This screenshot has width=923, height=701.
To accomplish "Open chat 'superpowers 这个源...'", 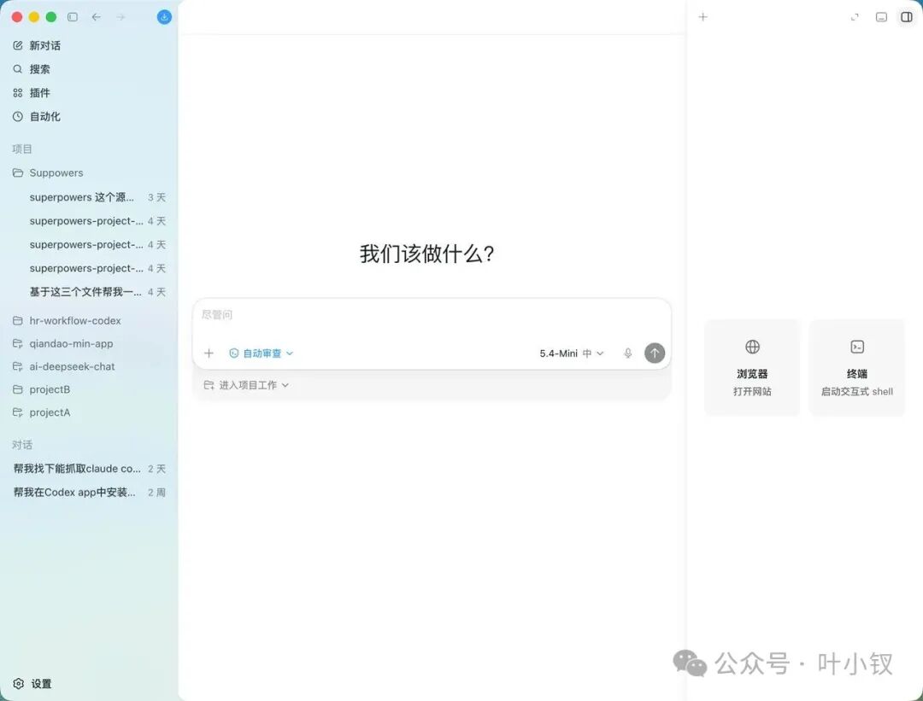I will point(97,197).
